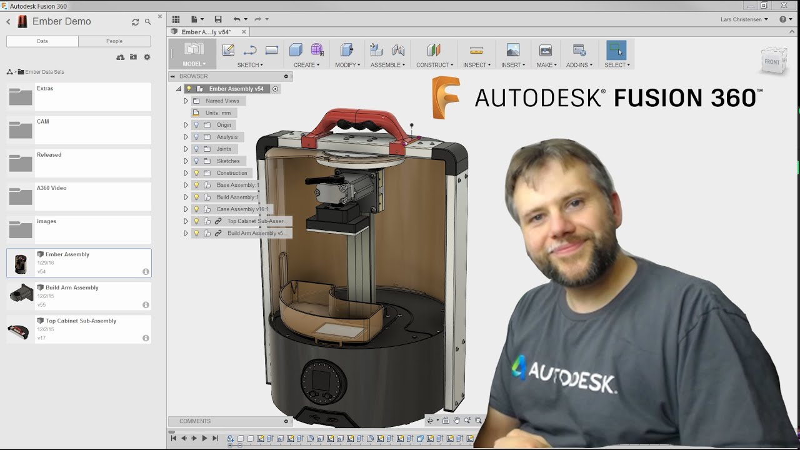Show info for Ember Assembly file

tap(146, 272)
